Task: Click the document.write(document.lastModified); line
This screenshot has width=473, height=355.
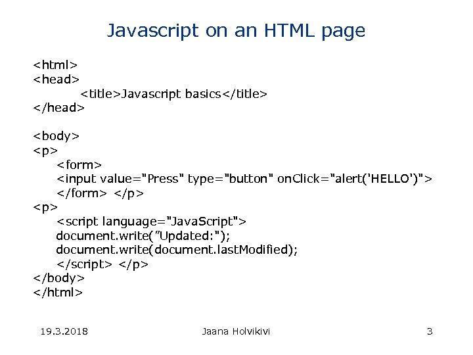Action: [x=177, y=250]
